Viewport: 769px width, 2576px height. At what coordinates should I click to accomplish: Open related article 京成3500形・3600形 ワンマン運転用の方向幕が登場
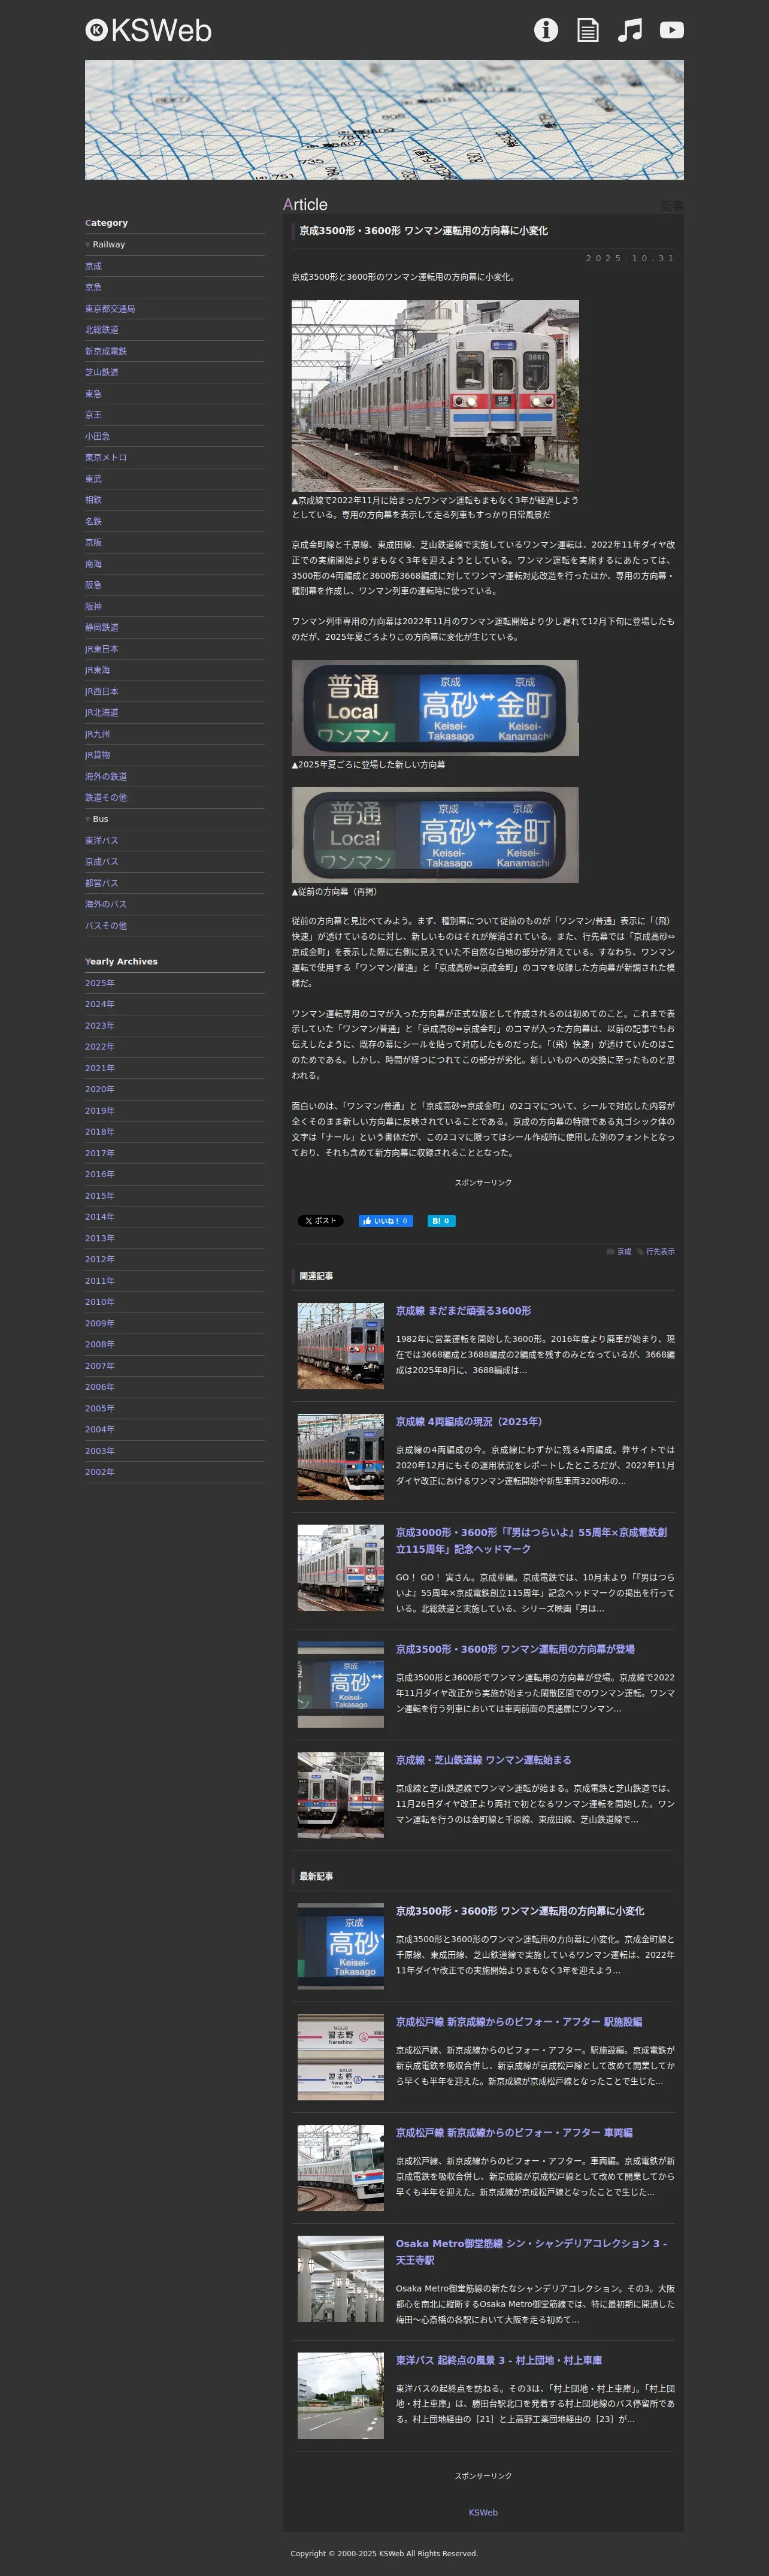pos(515,1649)
